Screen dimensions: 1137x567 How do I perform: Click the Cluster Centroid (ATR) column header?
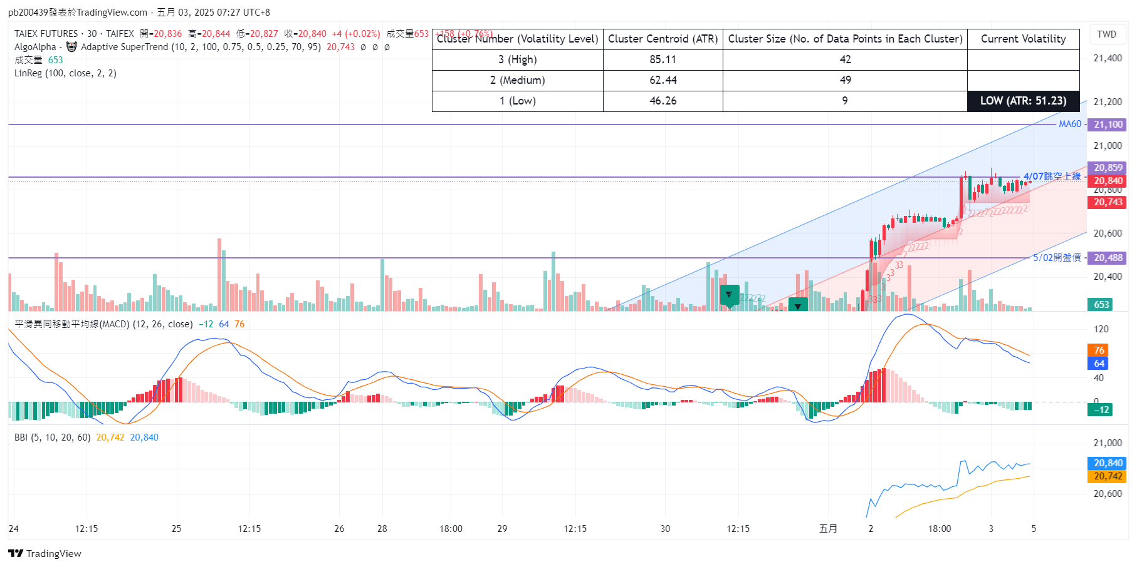[x=663, y=39]
